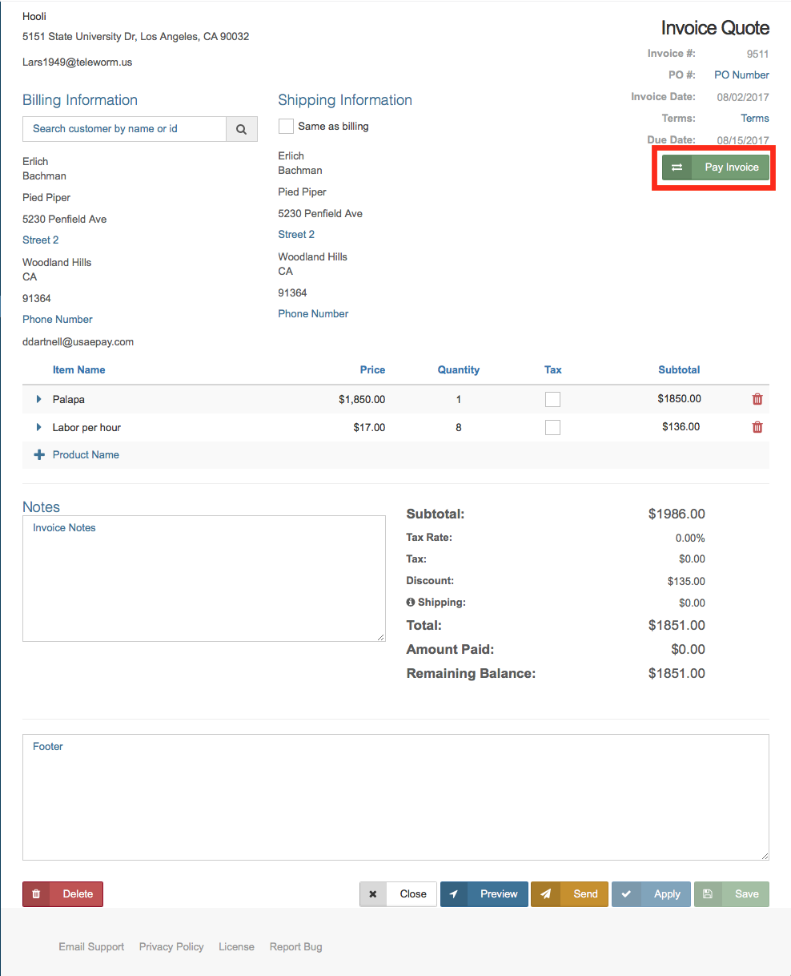This screenshot has height=976, width=791.
Task: Click the plus icon to add product
Action: (39, 454)
